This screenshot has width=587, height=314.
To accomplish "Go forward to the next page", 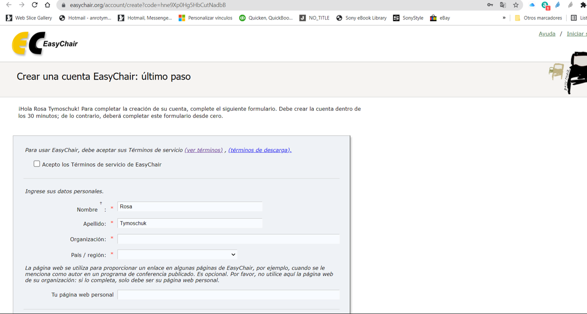I will click(21, 5).
